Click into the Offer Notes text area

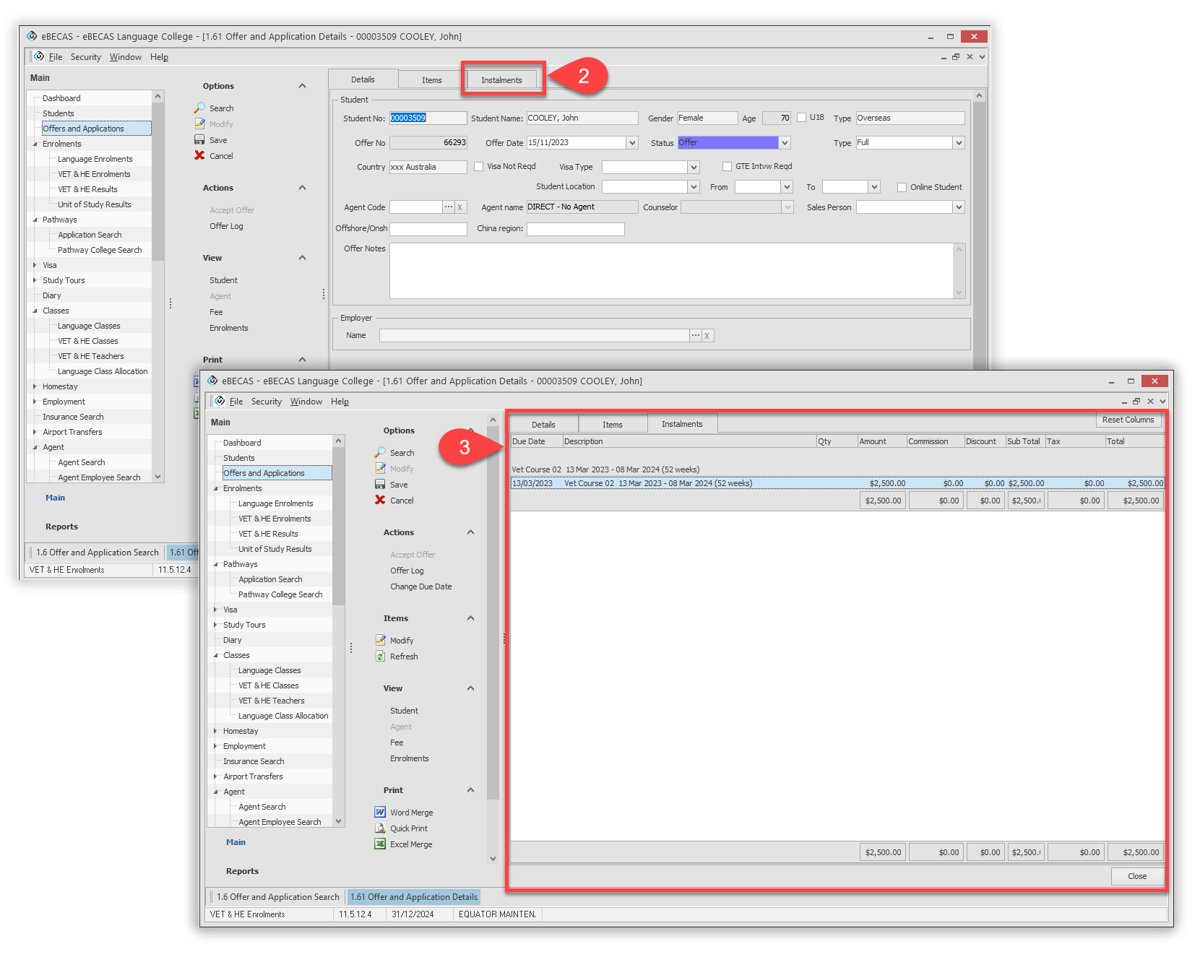coord(671,271)
